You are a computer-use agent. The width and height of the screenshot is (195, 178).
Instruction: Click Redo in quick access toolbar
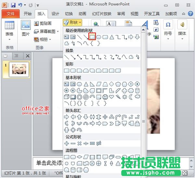pos(31,5)
